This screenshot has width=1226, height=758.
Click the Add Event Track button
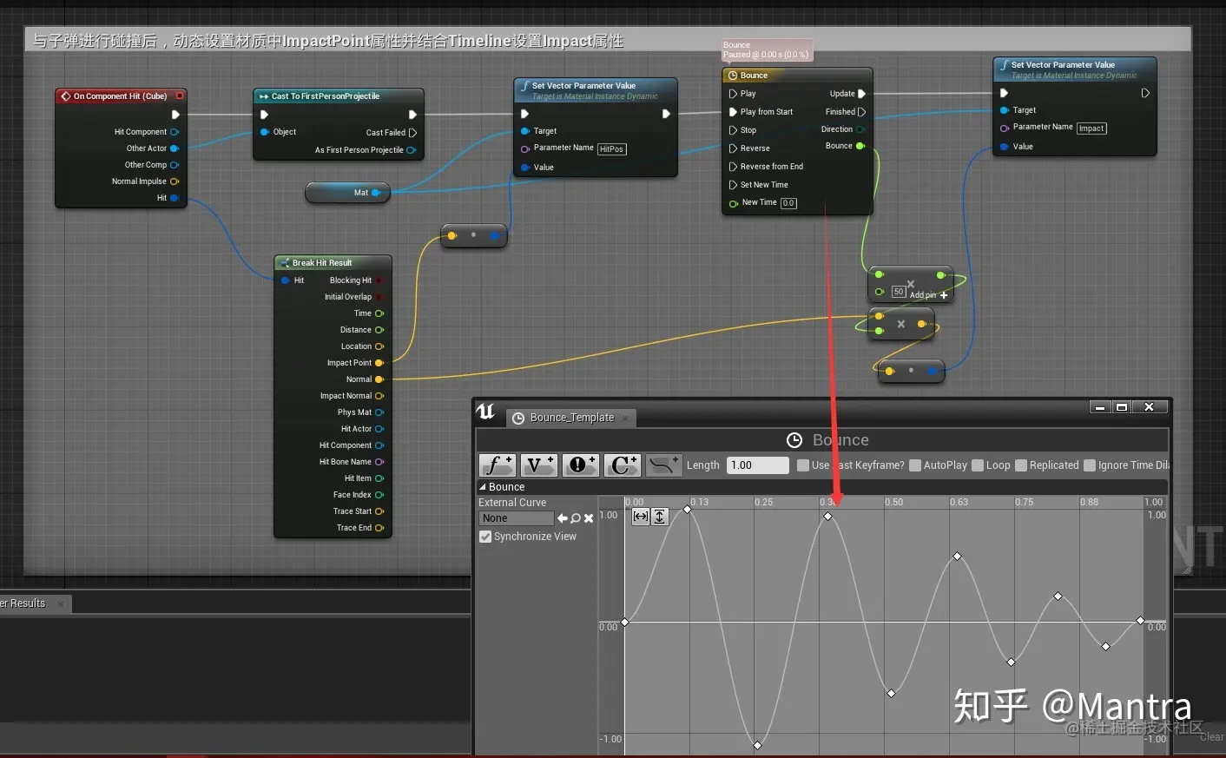(x=580, y=465)
